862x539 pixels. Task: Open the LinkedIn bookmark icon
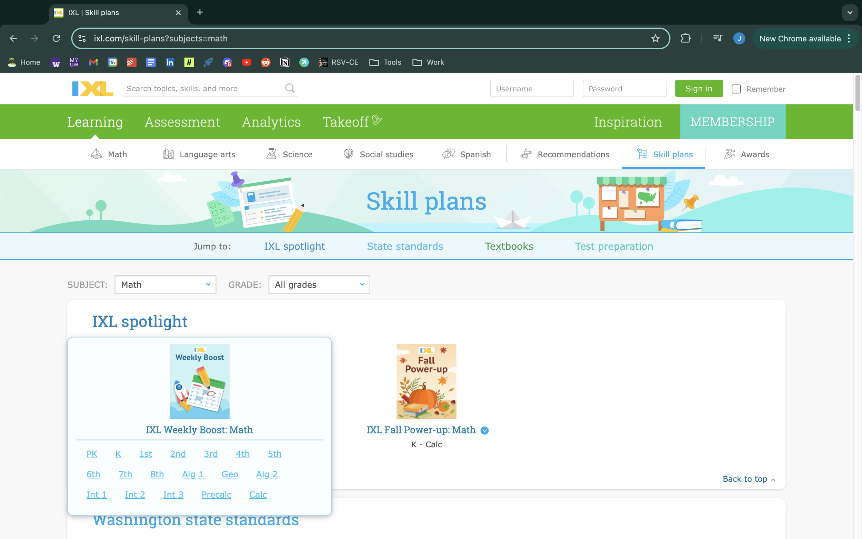pyautogui.click(x=170, y=62)
